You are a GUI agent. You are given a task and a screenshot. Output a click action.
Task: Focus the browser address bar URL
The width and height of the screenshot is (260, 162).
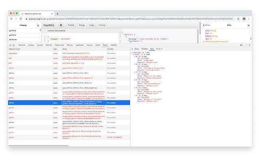131,19
